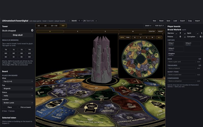
Task: Click the Place button
Action: point(10,107)
